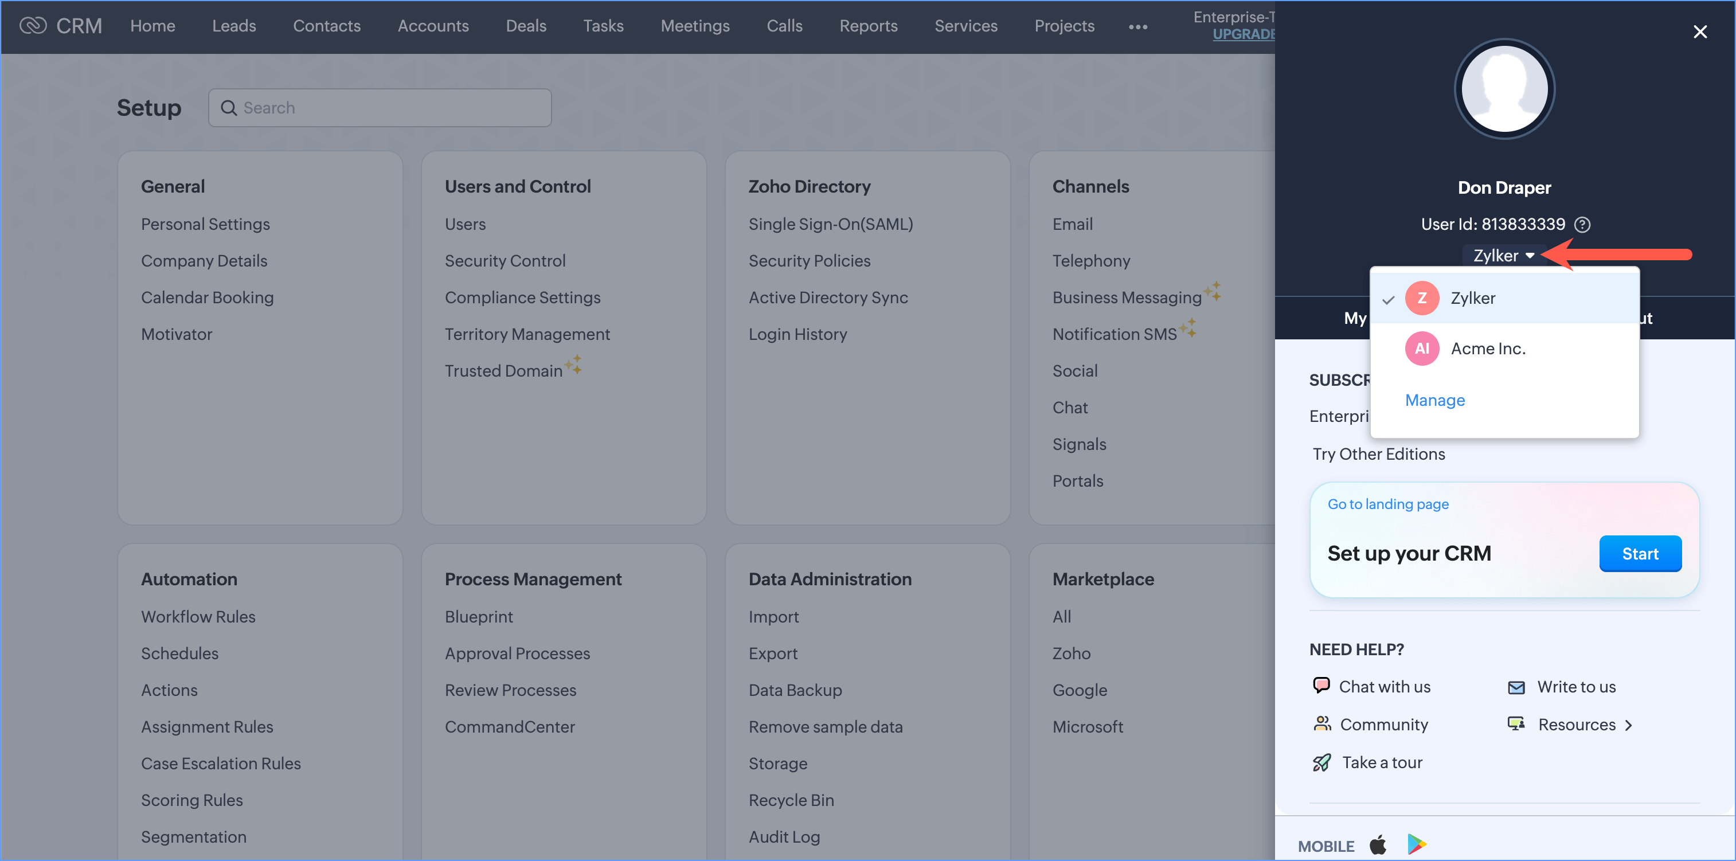This screenshot has height=861, width=1736.
Task: Click the Chat with us bubble icon
Action: 1321,685
